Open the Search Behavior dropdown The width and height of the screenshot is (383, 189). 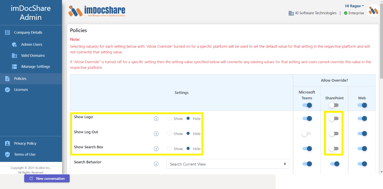point(228,164)
